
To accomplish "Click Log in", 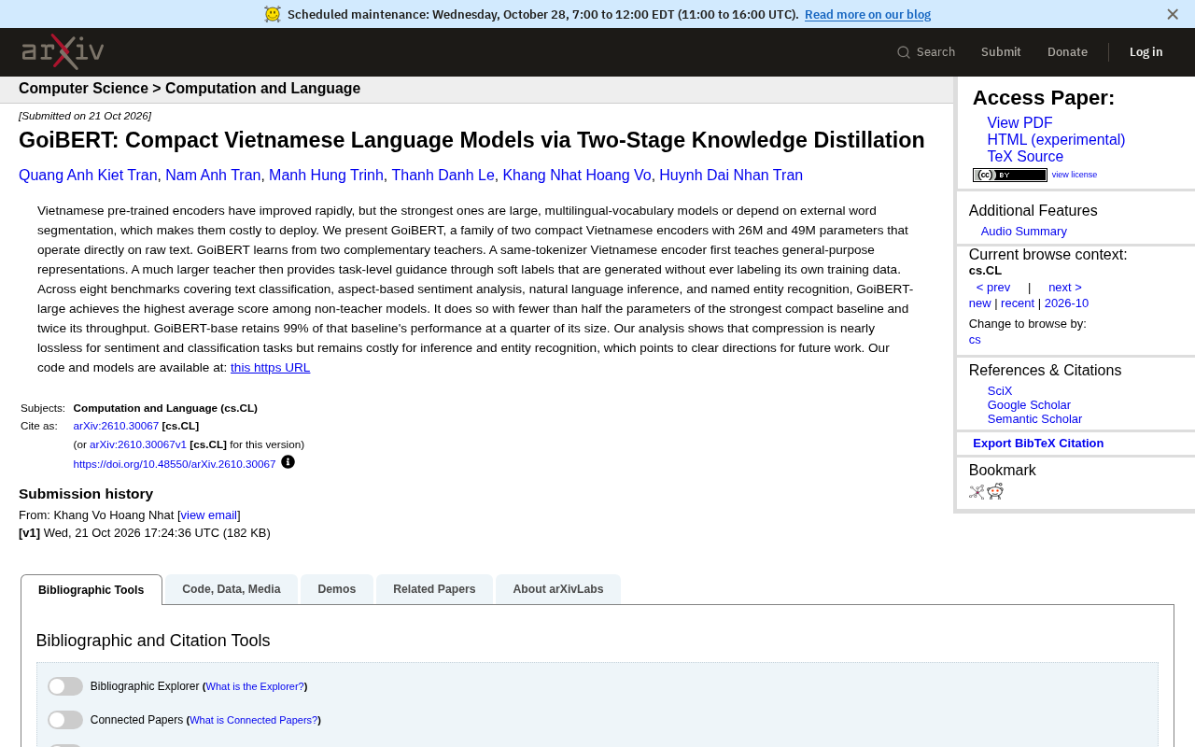I will tap(1146, 52).
